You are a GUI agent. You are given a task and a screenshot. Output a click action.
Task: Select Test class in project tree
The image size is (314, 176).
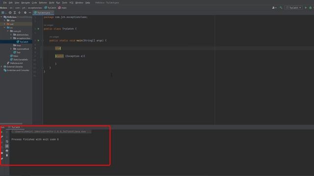(x=17, y=52)
